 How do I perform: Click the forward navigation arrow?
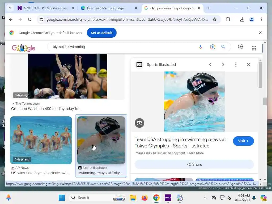coord(20,19)
